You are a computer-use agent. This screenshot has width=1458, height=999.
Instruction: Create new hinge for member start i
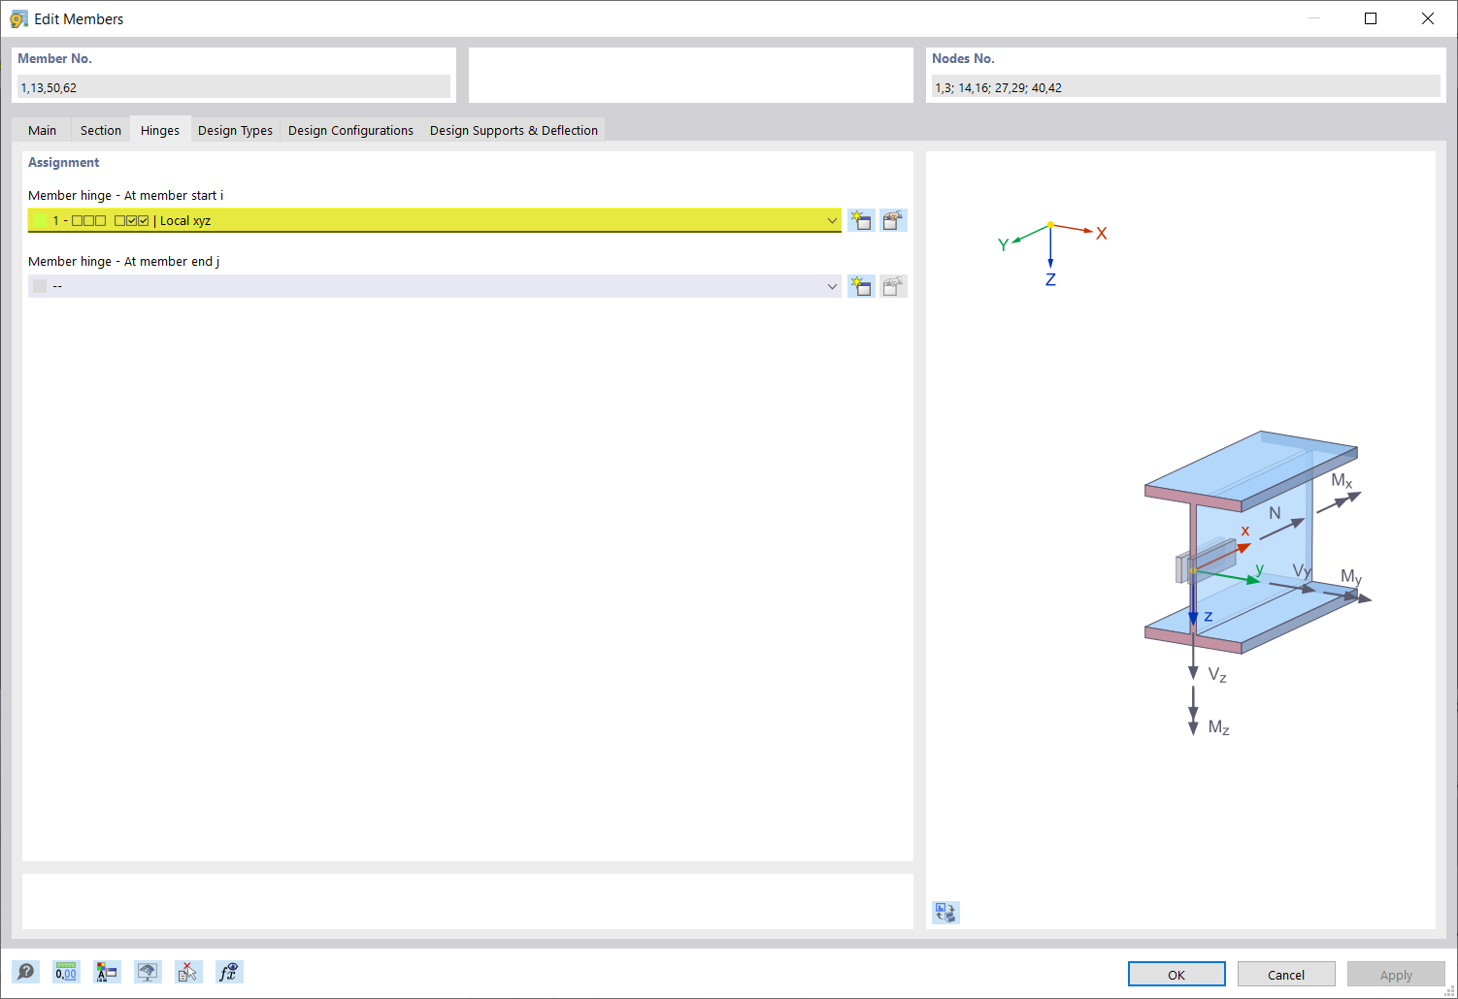pyautogui.click(x=861, y=220)
